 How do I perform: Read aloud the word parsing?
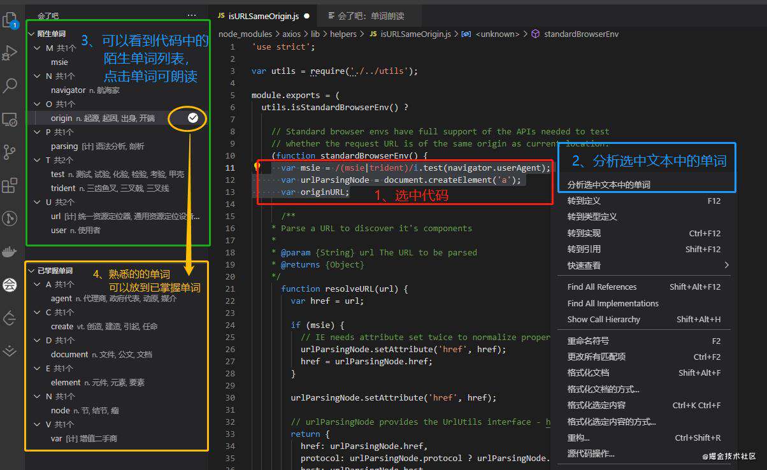click(x=64, y=146)
